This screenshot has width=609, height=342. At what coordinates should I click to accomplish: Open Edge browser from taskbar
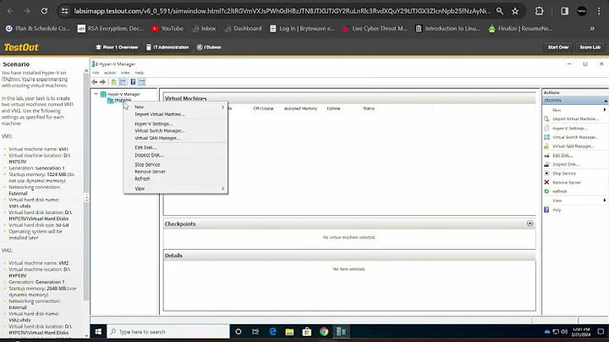pyautogui.click(x=272, y=332)
